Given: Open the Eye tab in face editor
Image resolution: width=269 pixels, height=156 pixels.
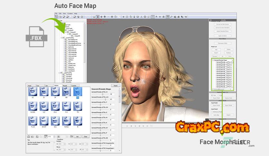Looking at the screenshot, I should coord(38,86).
